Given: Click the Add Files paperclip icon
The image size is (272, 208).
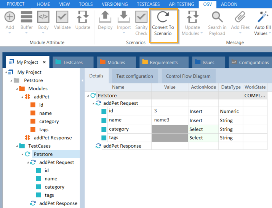Looking at the screenshot, I should [x=240, y=17].
